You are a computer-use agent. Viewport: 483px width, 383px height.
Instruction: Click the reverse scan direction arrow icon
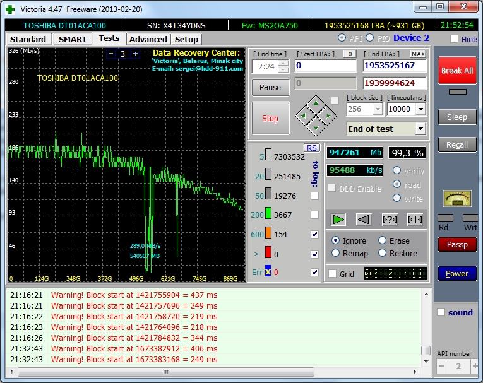click(x=364, y=220)
